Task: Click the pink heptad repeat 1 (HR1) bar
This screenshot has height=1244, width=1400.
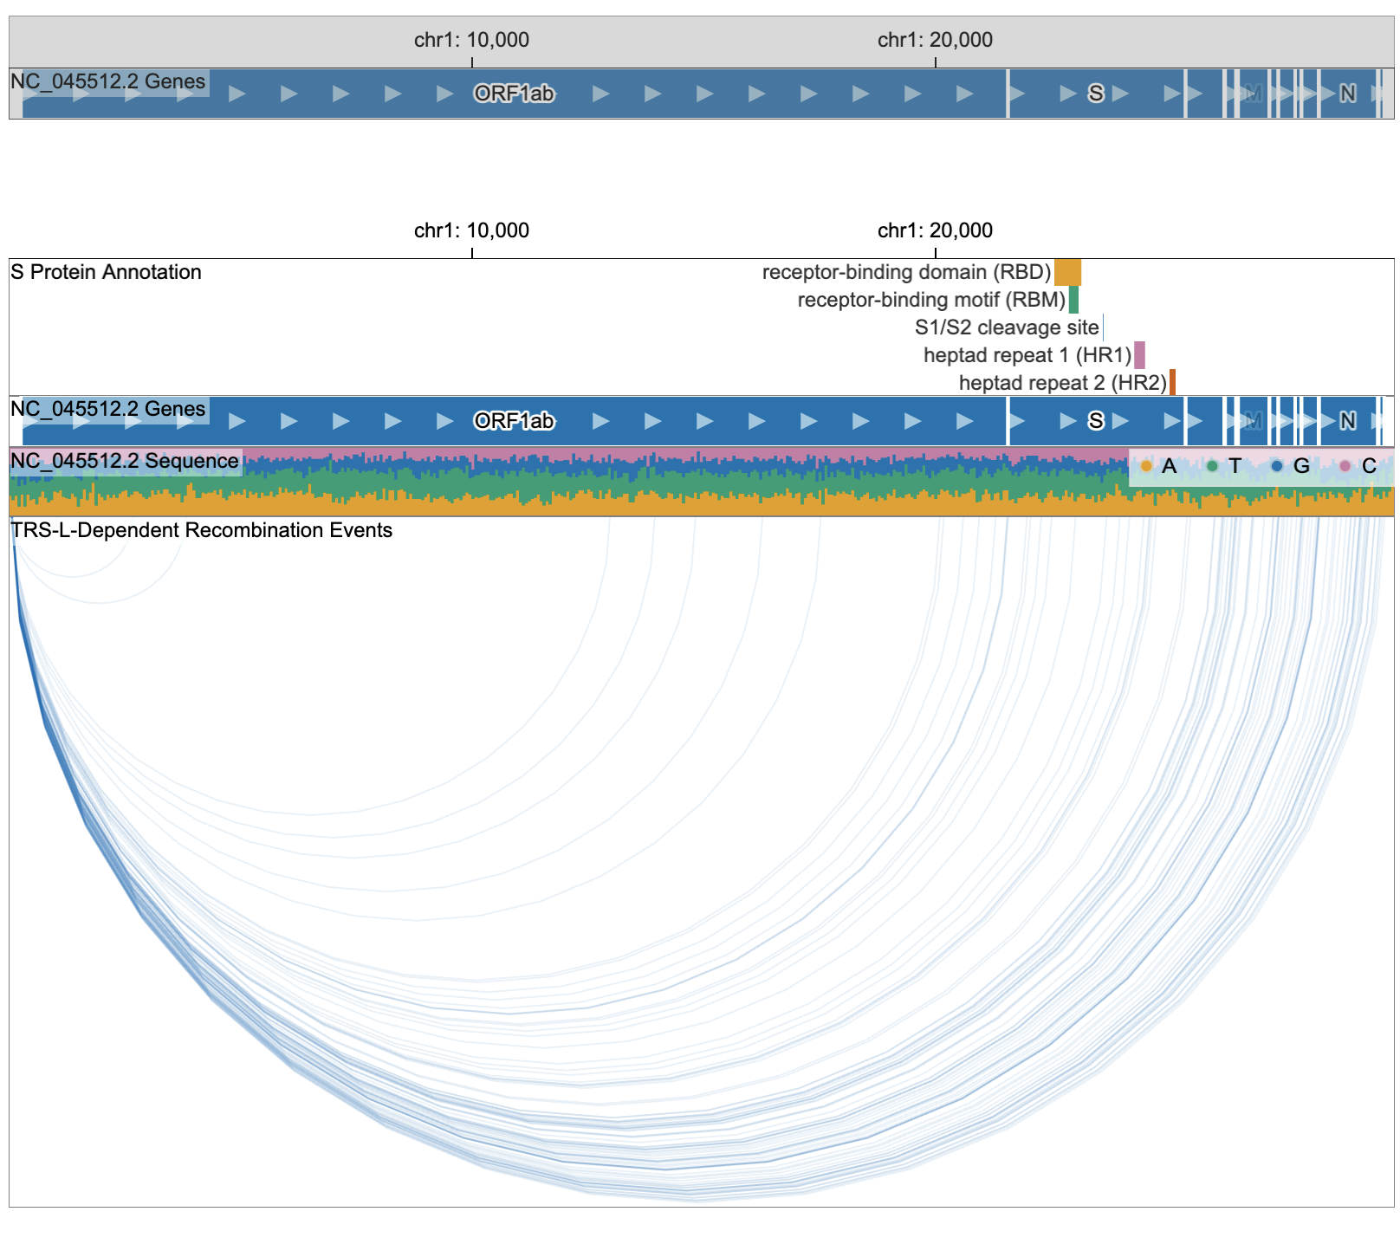Action: point(1139,355)
